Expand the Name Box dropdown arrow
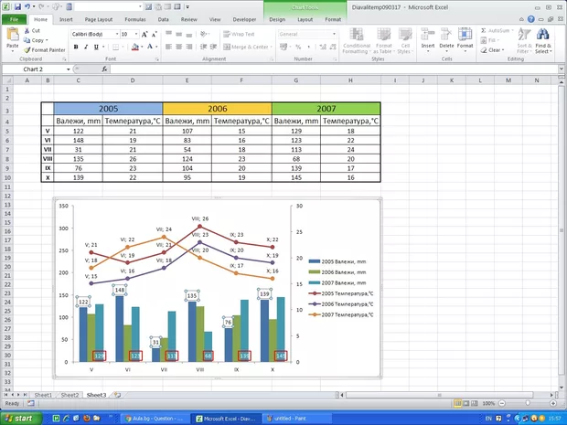 click(68, 69)
